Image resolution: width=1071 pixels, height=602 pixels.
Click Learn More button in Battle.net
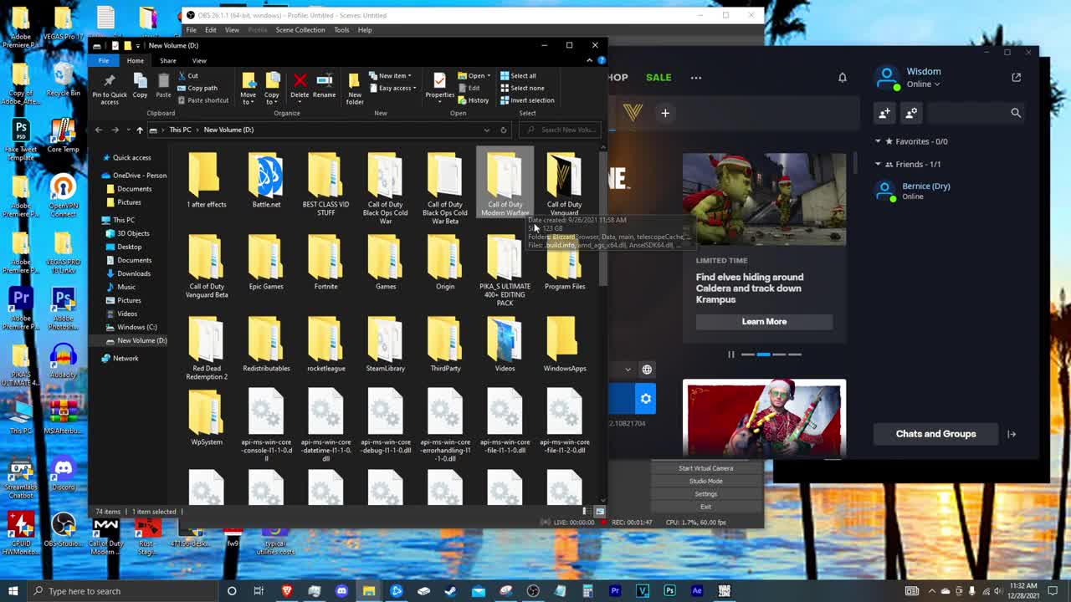(764, 321)
